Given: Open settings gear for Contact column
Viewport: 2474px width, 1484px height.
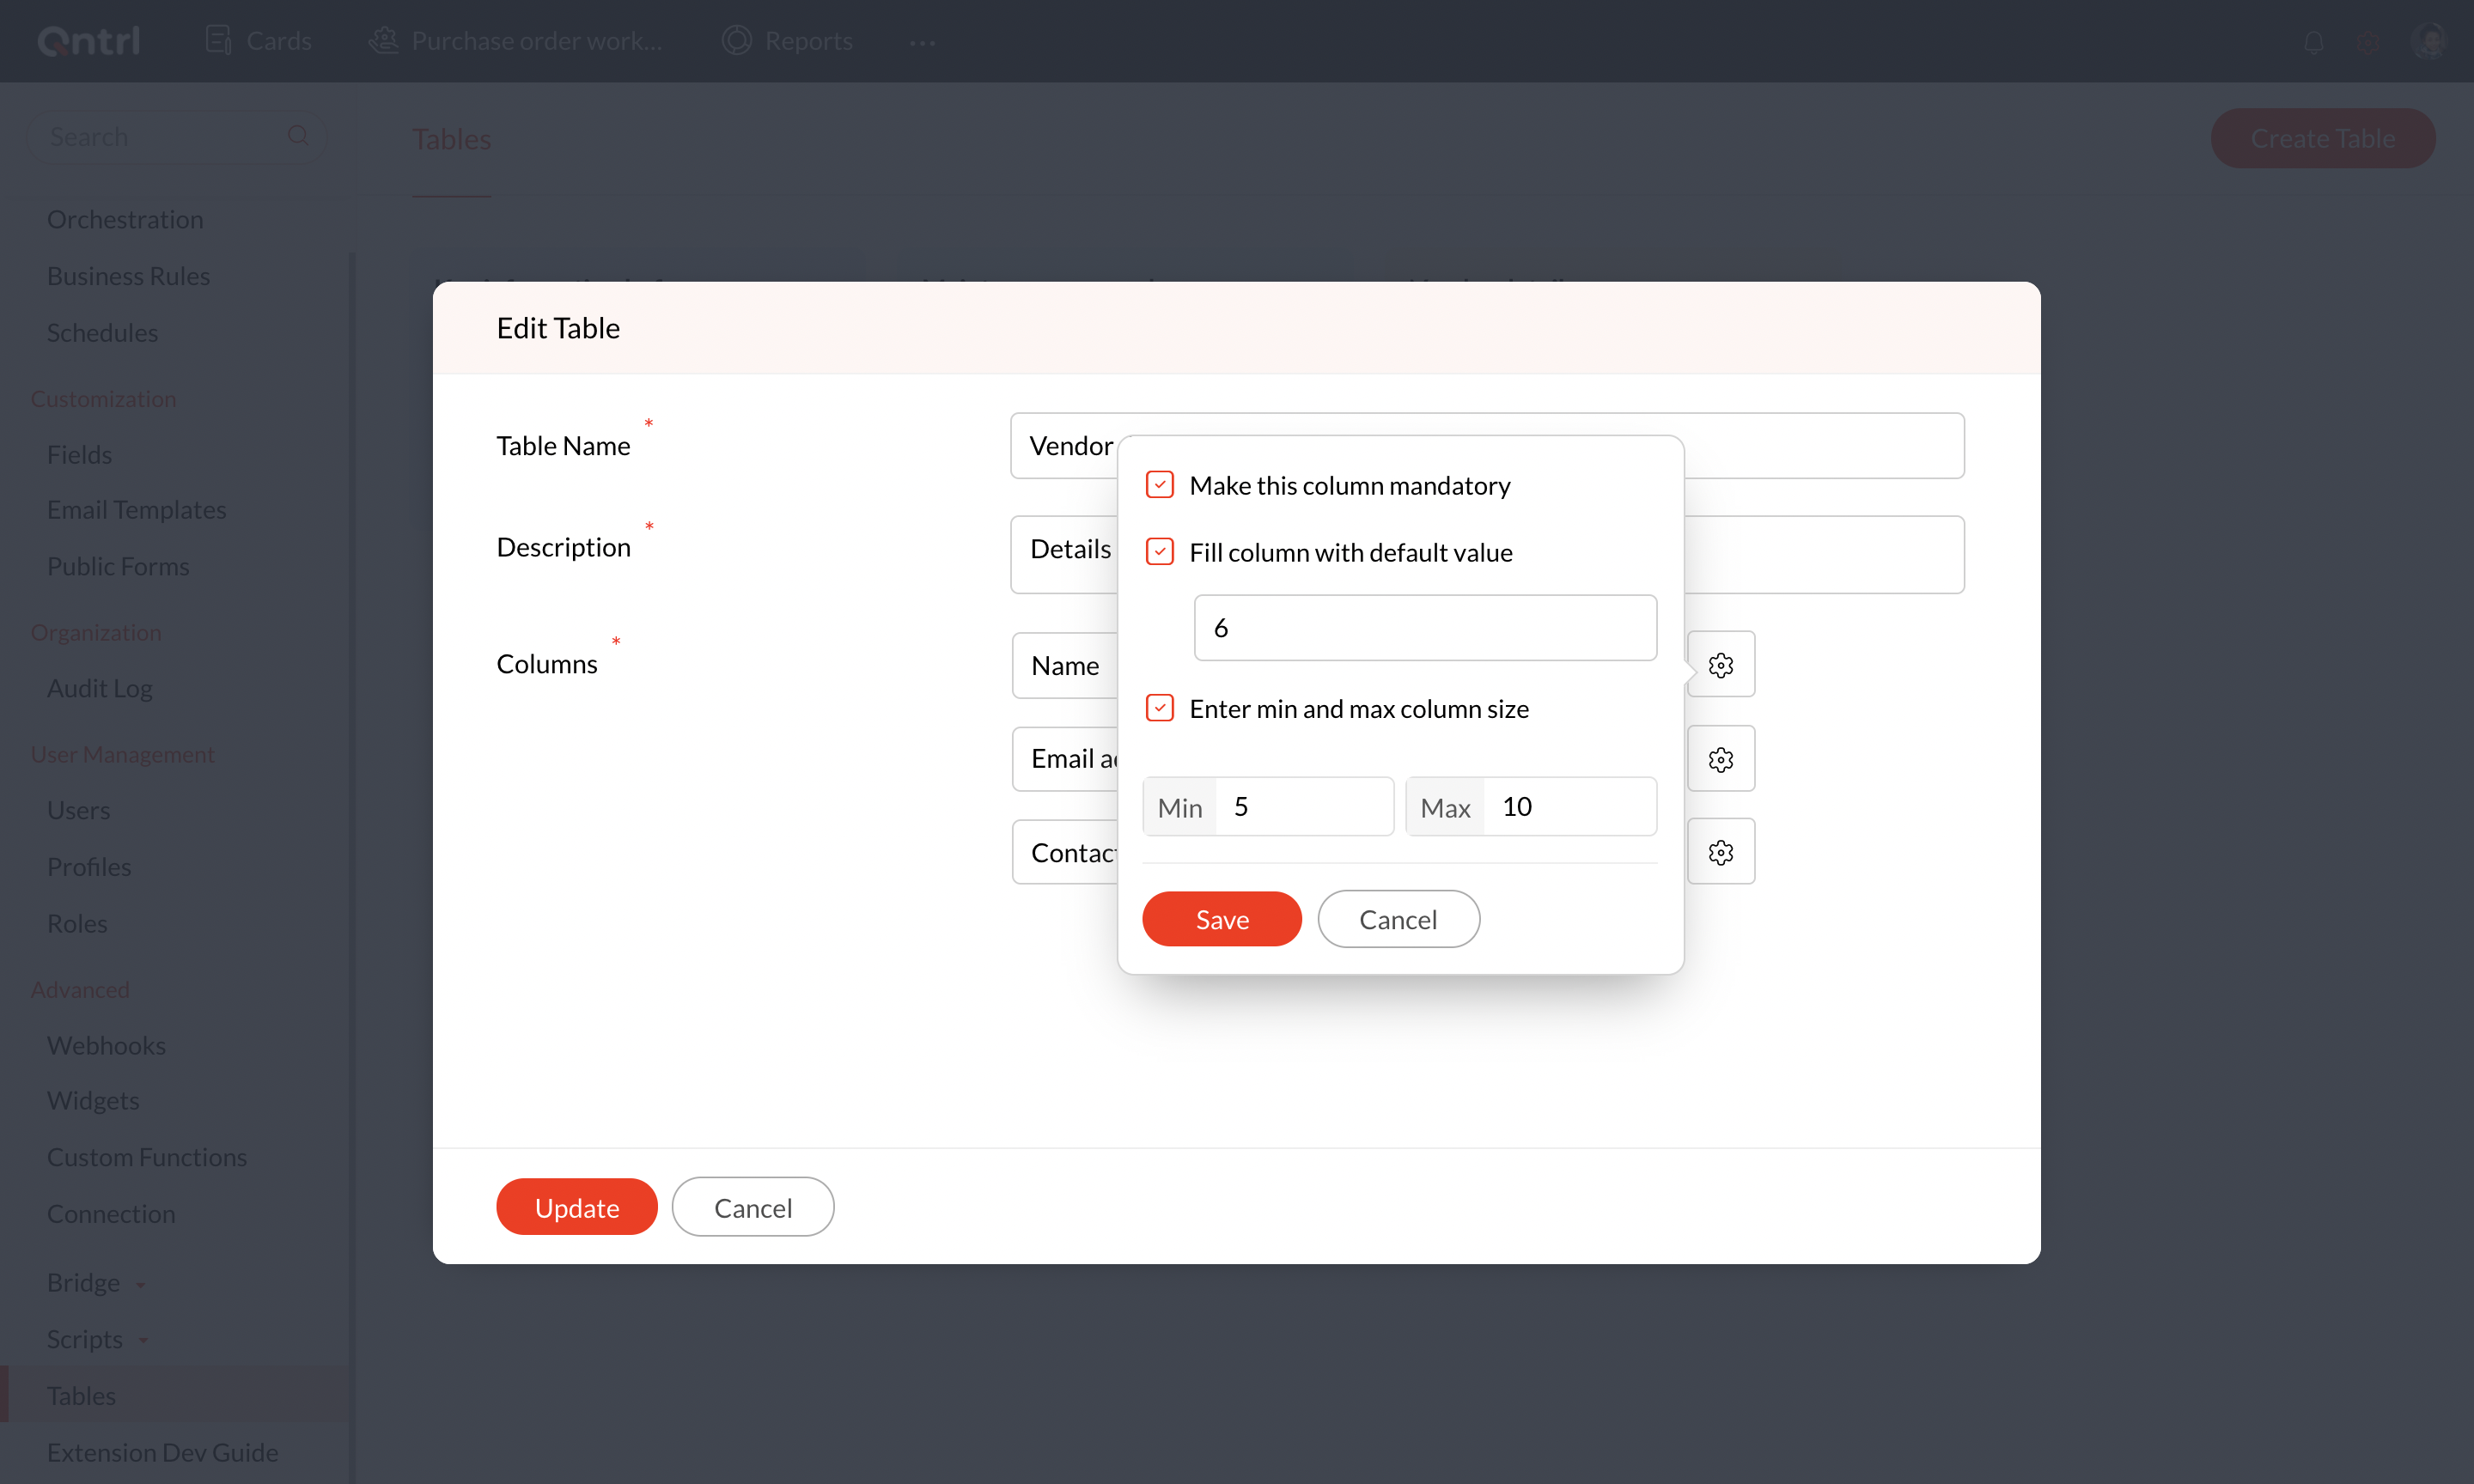Looking at the screenshot, I should [x=1720, y=852].
